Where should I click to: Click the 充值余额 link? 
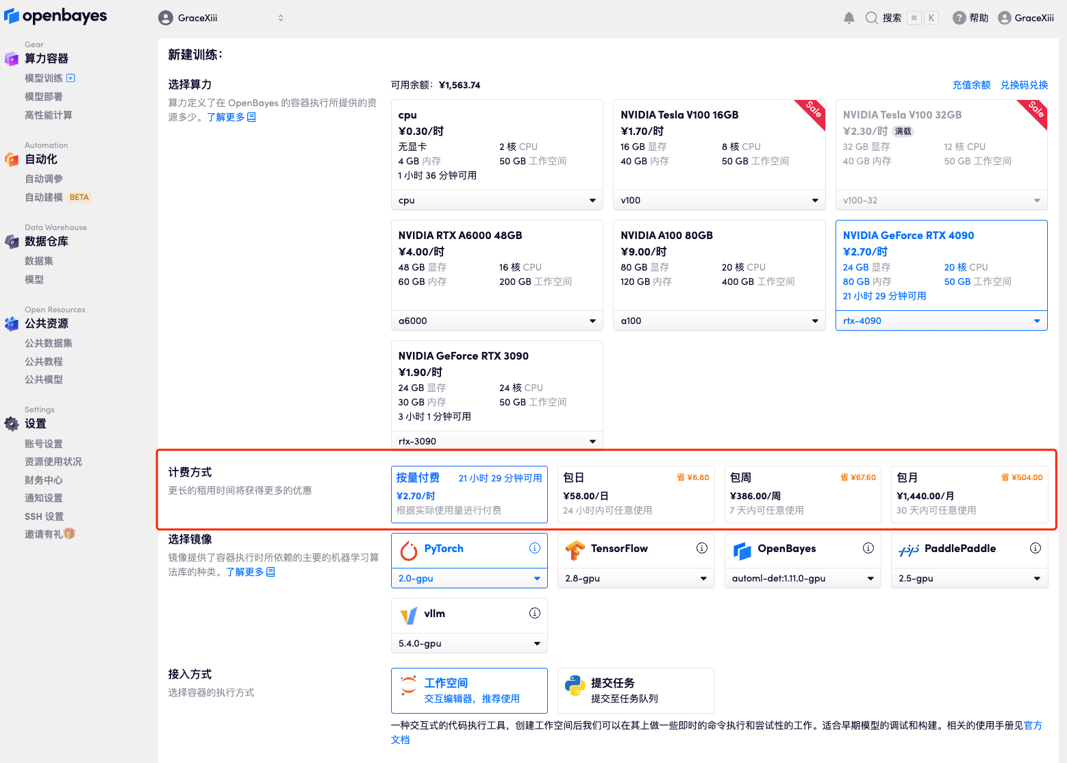tap(970, 85)
